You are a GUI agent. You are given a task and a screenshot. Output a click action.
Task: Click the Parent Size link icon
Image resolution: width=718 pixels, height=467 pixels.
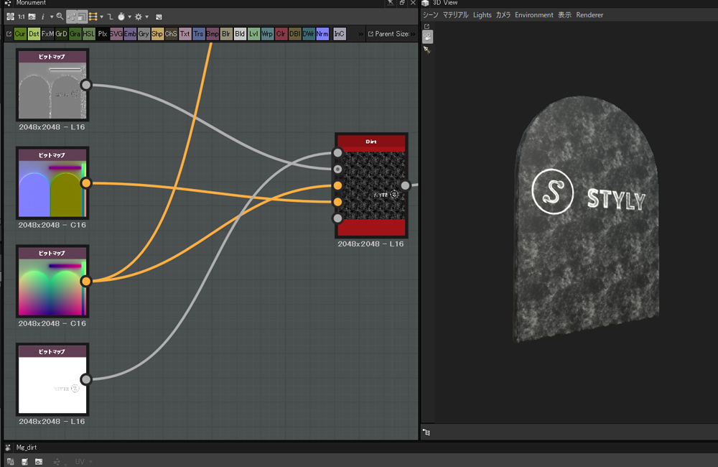[x=371, y=34]
